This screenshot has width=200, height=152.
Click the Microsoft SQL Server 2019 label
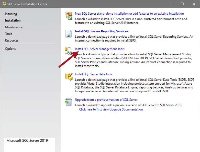click(x=27, y=140)
